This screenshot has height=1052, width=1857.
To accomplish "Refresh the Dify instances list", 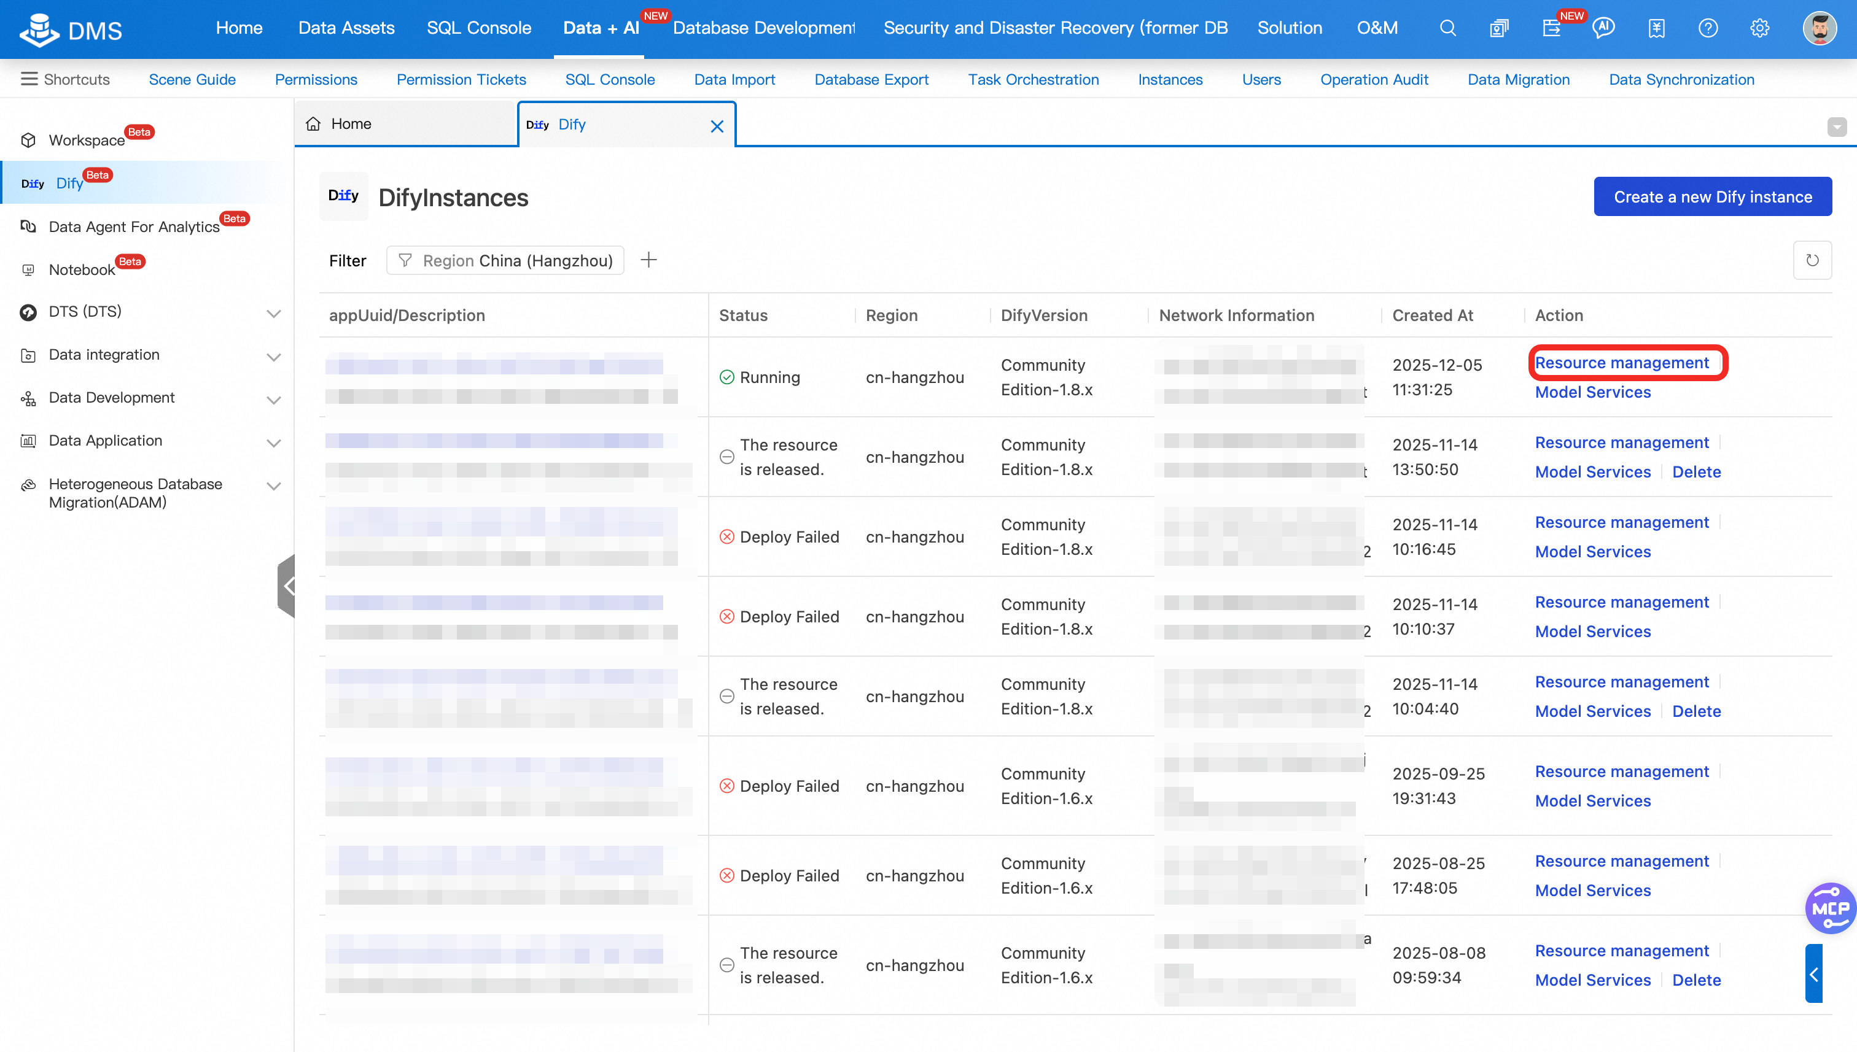I will click(x=1812, y=260).
